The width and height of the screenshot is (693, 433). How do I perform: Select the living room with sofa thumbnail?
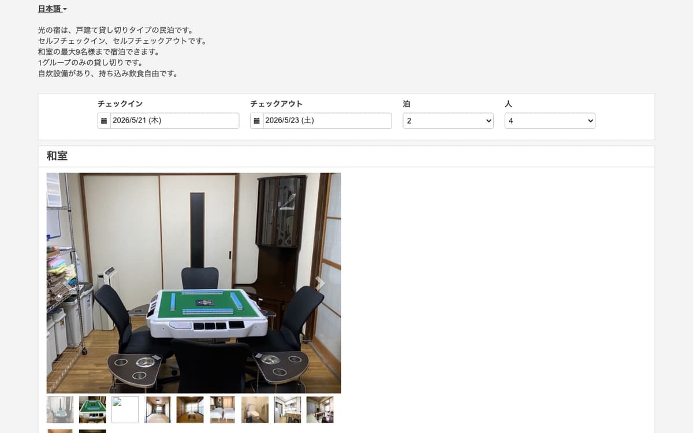click(320, 409)
